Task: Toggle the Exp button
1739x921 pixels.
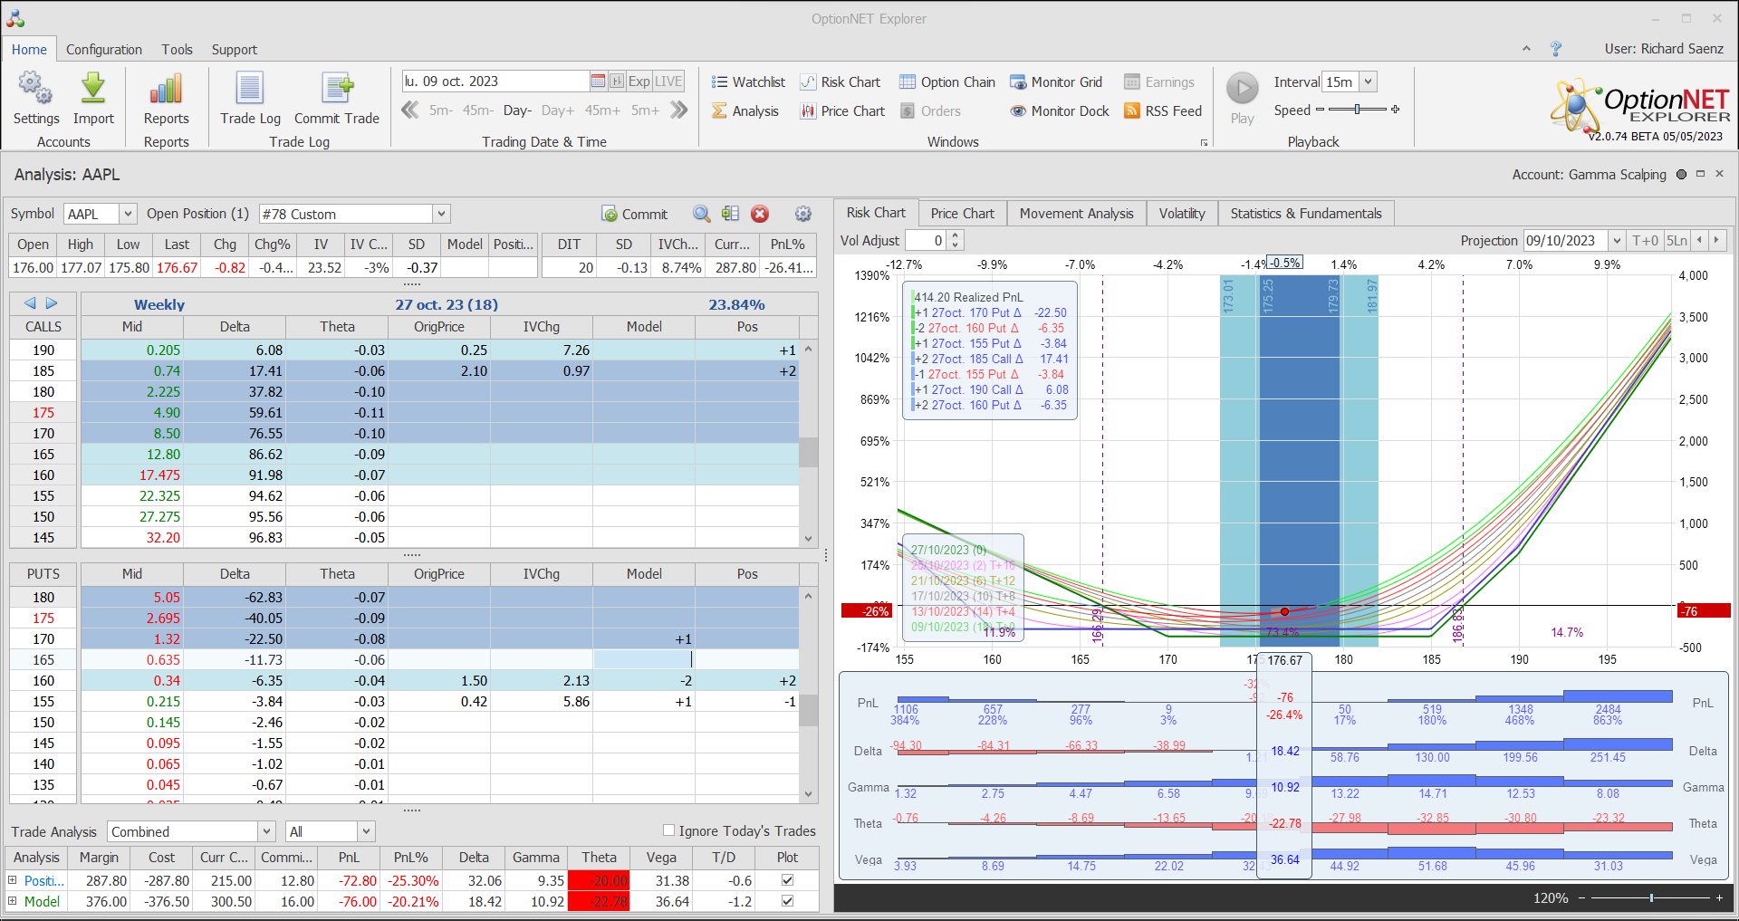Action: click(x=639, y=82)
